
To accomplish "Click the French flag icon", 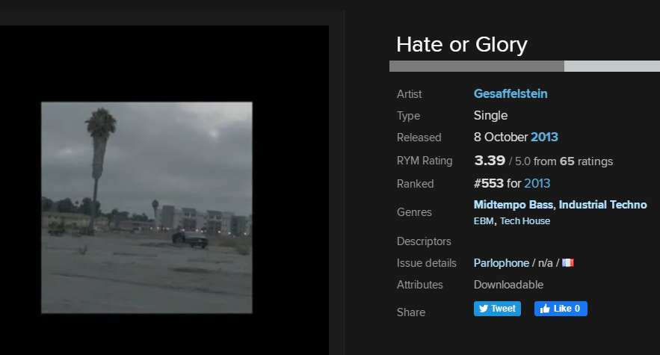I will point(568,263).
